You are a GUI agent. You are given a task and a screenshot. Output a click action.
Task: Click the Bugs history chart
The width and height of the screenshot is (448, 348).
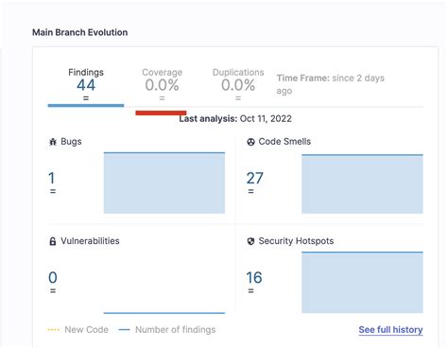pyautogui.click(x=164, y=183)
